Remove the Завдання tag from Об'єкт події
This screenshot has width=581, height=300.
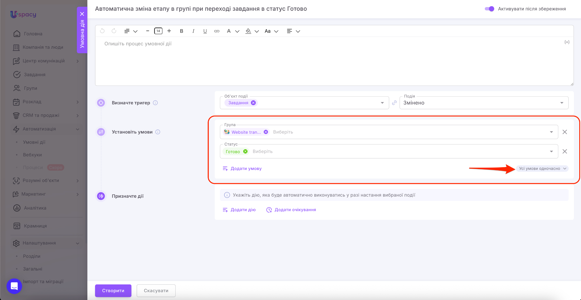click(253, 103)
